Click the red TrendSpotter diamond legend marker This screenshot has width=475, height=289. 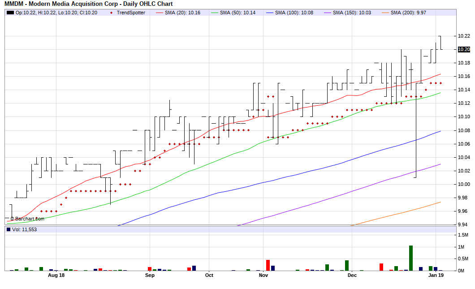click(x=112, y=13)
